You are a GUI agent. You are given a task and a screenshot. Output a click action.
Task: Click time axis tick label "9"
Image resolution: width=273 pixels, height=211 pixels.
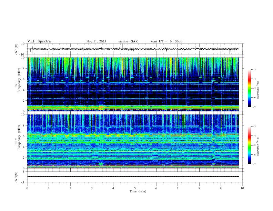[x=221, y=188]
